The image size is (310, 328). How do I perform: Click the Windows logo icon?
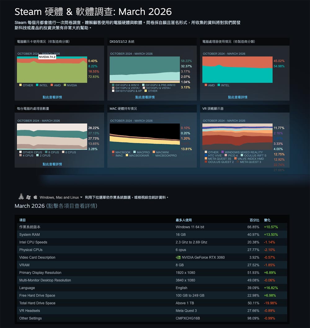click(x=28, y=197)
